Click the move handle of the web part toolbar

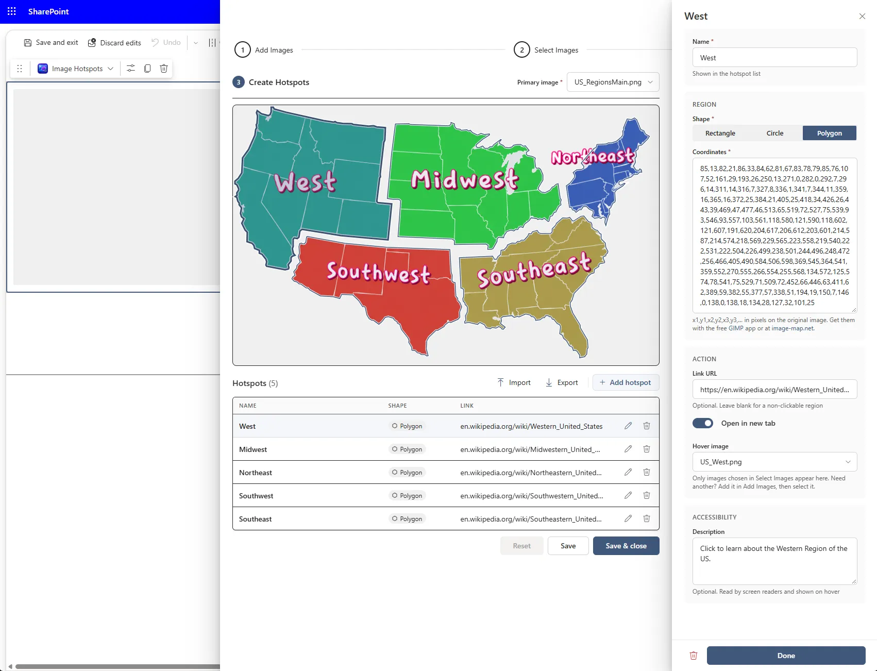tap(20, 69)
